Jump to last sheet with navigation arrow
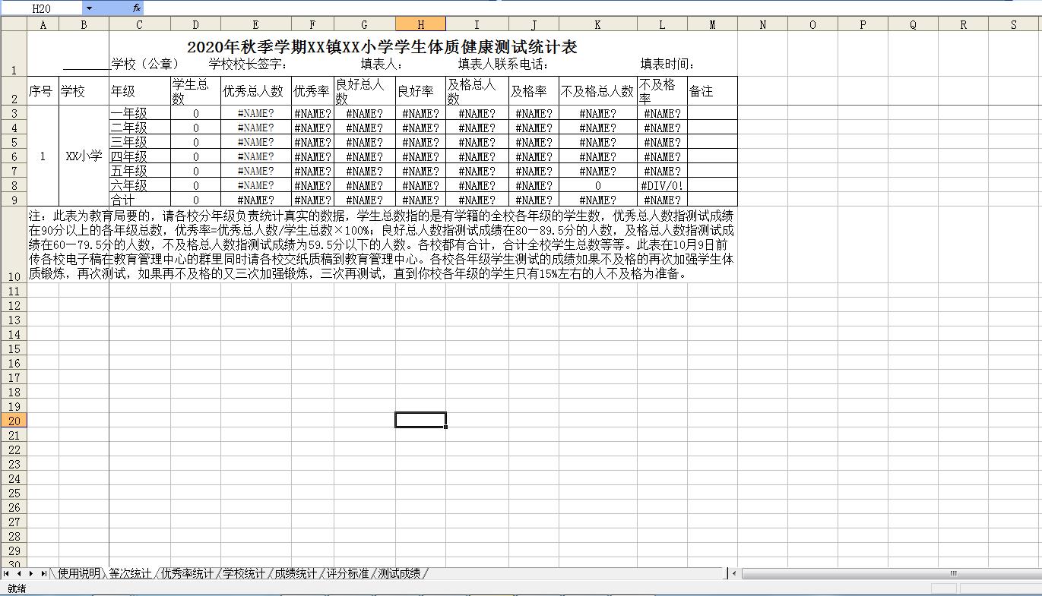Viewport: 1042px width, 596px height. pos(43,573)
